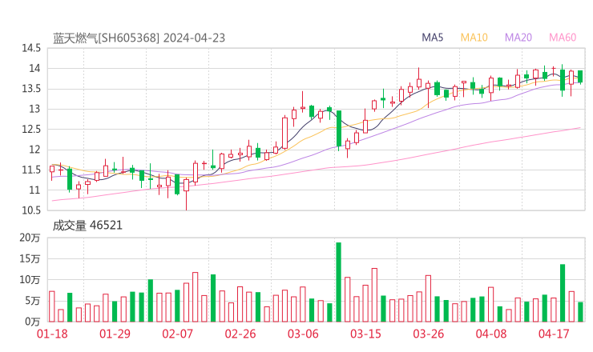
Task: Click the 03-06 date axis label
Action: point(303,334)
